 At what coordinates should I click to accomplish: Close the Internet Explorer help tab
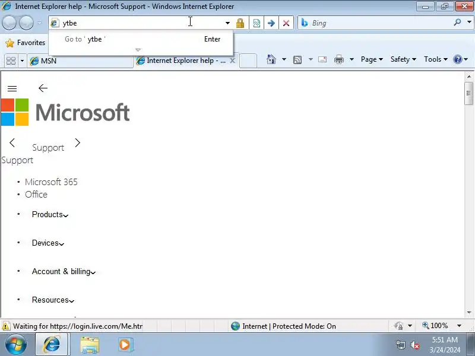[232, 61]
